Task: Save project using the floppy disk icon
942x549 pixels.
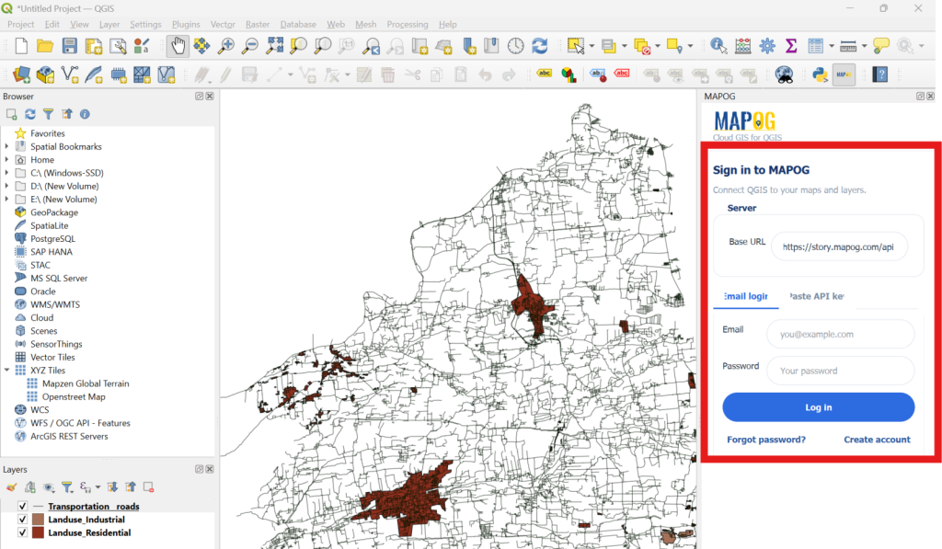Action: pyautogui.click(x=70, y=46)
